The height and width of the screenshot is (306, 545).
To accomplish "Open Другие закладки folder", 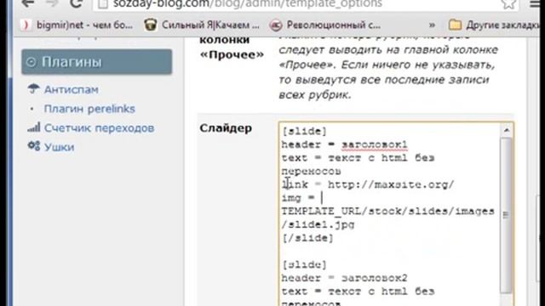I will pyautogui.click(x=493, y=25).
